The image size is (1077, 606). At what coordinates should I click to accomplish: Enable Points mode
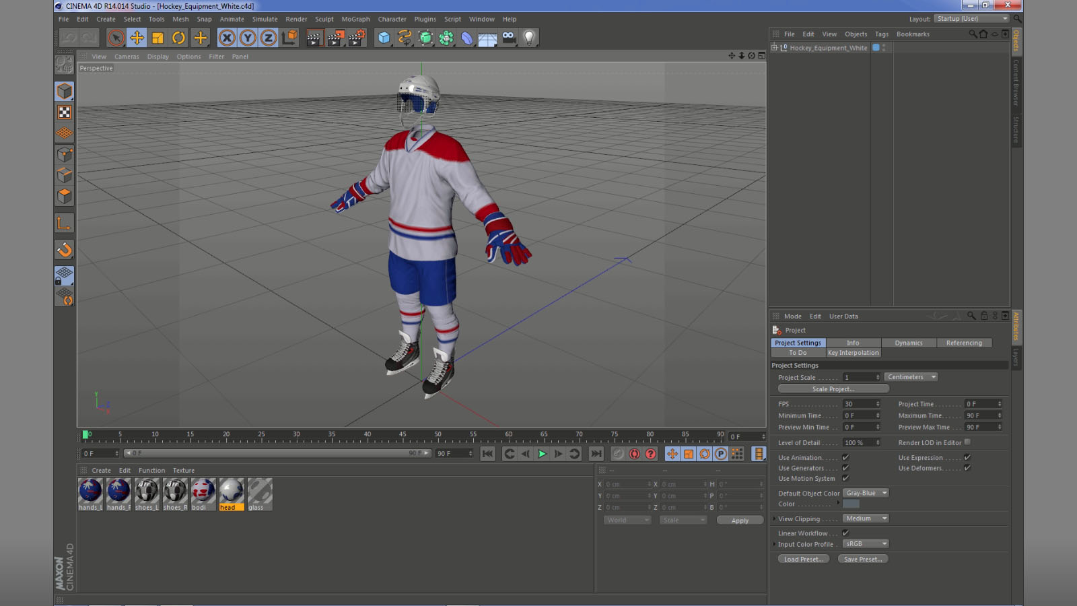(x=65, y=154)
